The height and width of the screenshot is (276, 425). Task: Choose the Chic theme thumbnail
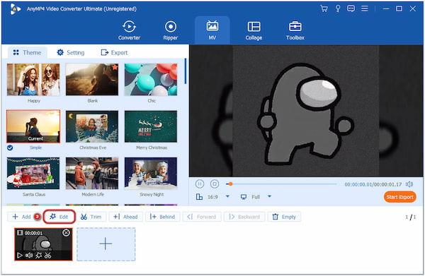point(151,80)
